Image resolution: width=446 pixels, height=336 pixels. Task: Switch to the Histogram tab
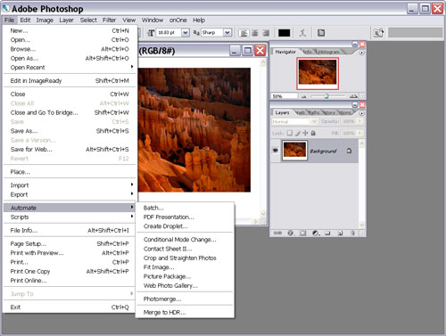click(x=329, y=52)
